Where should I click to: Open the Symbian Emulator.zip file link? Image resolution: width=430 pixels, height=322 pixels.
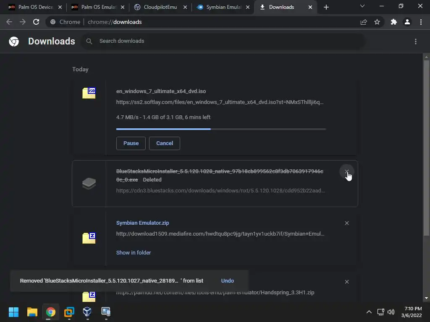coord(143,223)
